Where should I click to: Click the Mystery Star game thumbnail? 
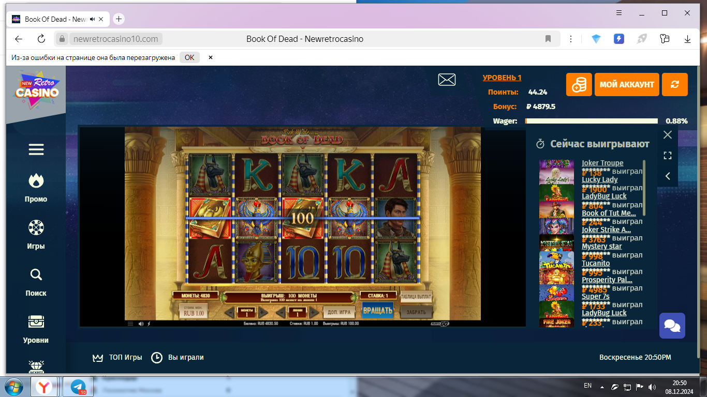click(556, 243)
